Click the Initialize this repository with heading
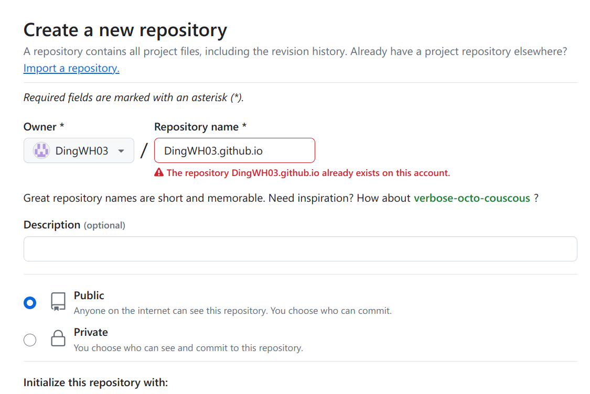590x394 pixels. tap(95, 382)
